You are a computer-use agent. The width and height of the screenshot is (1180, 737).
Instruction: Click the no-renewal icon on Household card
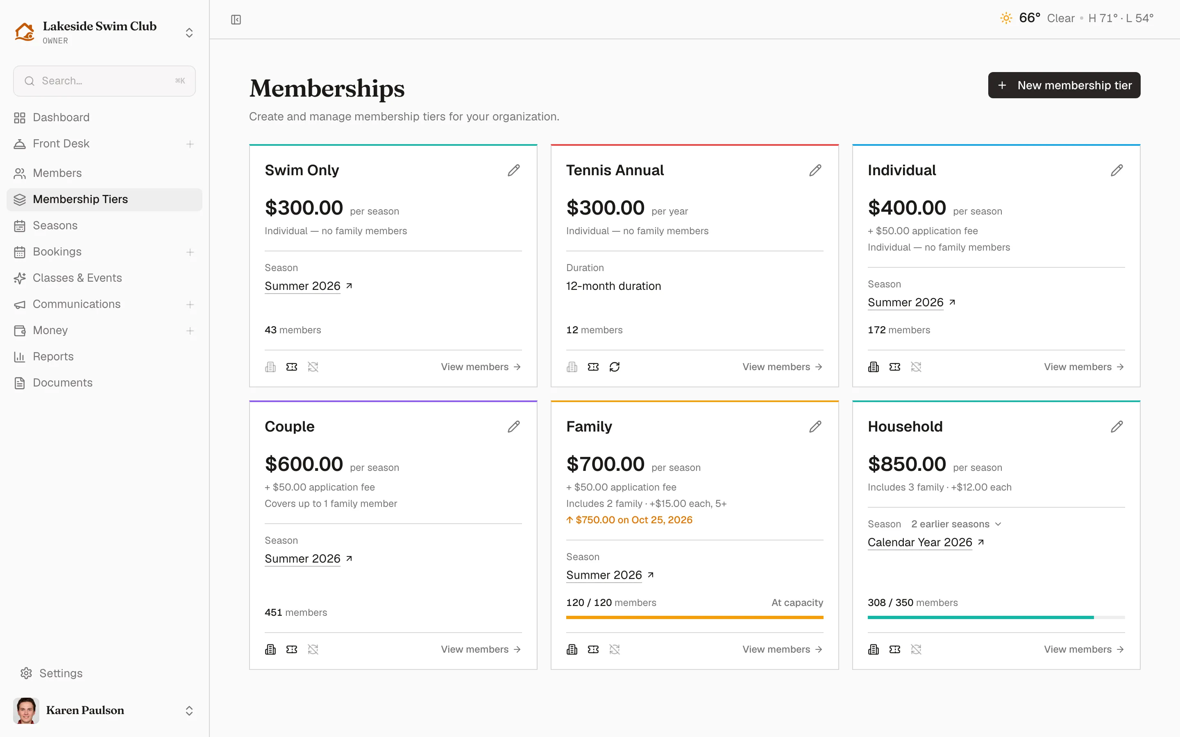(916, 649)
